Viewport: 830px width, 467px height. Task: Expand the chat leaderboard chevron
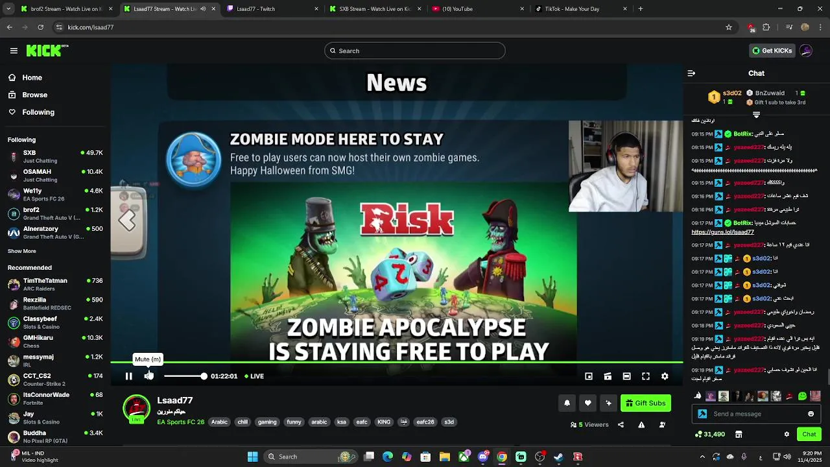tap(756, 115)
